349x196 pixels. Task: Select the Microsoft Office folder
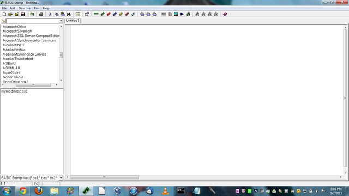pos(14,27)
